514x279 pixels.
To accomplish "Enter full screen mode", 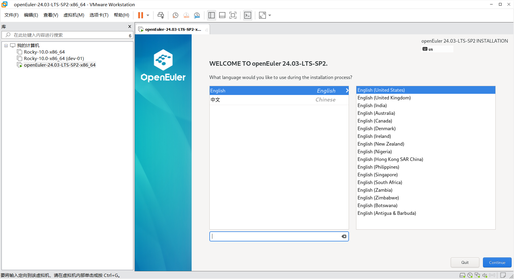I will pos(233,15).
